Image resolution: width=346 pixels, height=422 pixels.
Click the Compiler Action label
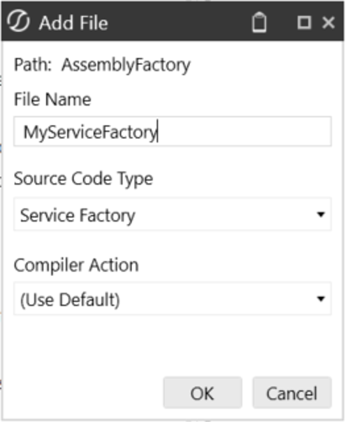76,265
